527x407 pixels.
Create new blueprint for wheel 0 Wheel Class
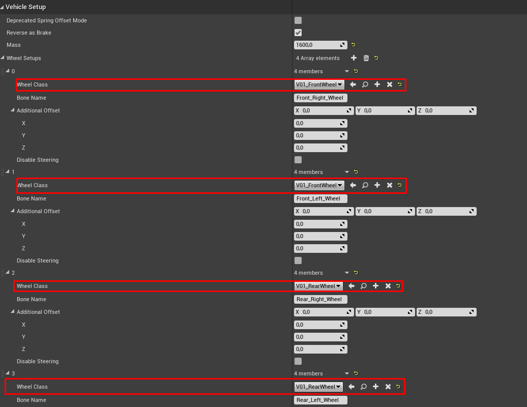[377, 84]
